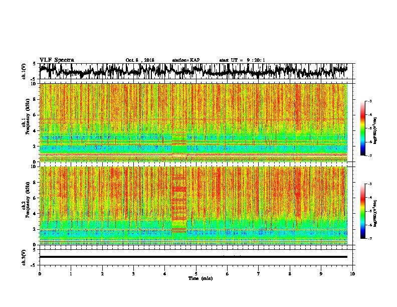This screenshot has width=397, height=307.
Task: Click time axis tick label "8"
Action: pyautogui.click(x=290, y=274)
